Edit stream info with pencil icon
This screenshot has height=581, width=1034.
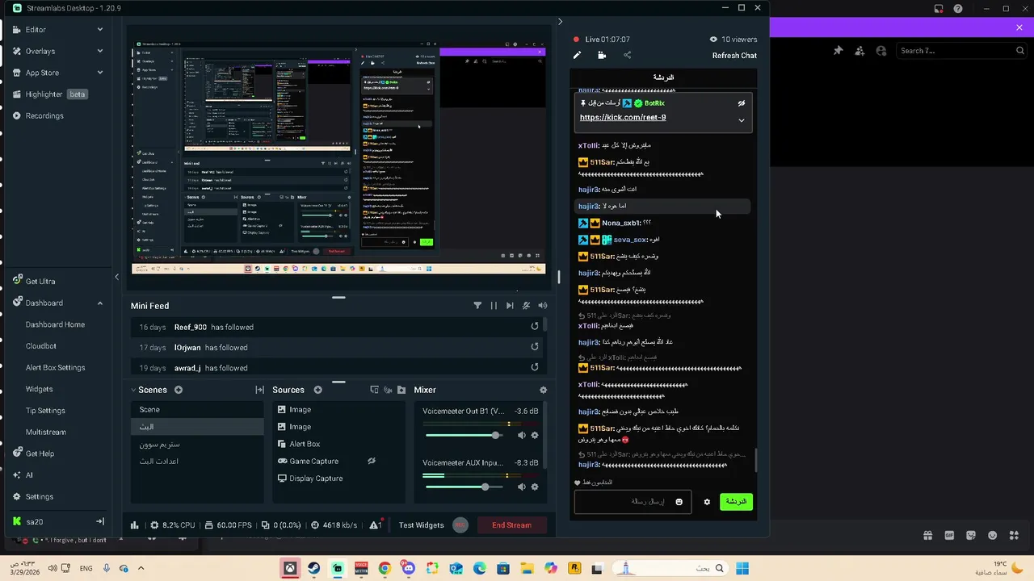tap(577, 55)
